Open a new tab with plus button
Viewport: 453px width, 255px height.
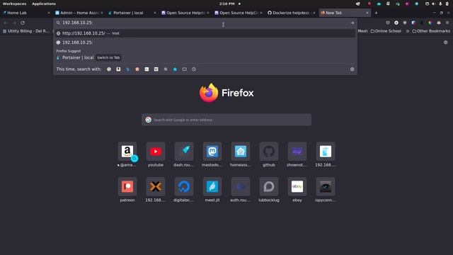(376, 13)
